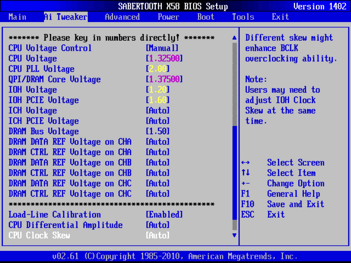
Task: Open the highlighted CPU Clock Skew Auto value
Action: (158, 235)
